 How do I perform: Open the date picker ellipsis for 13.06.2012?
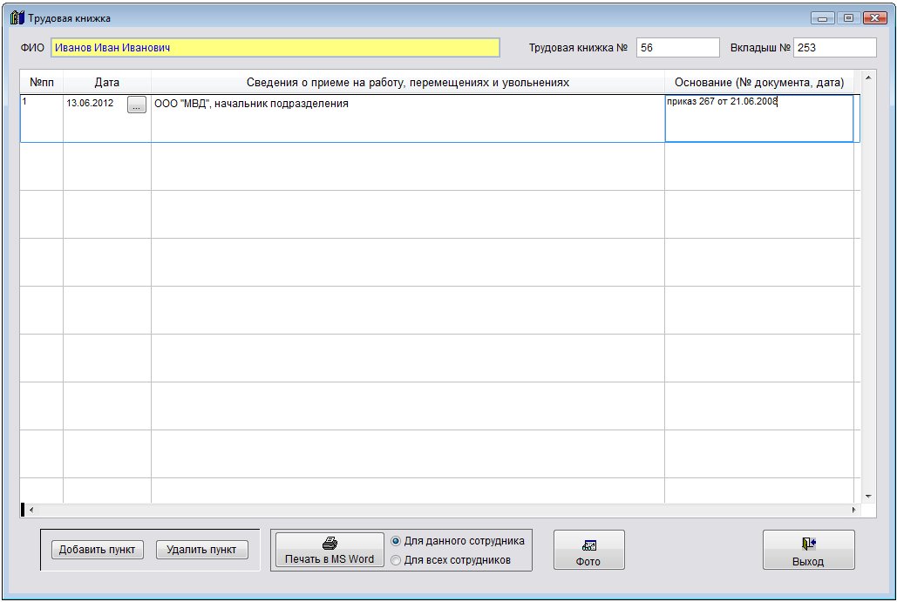point(136,105)
